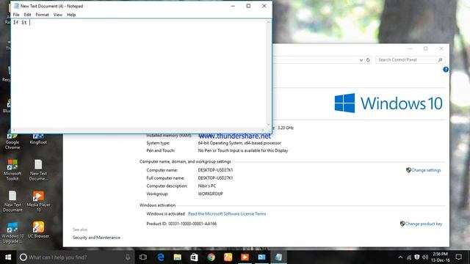Click the Notepad document icon in title bar
Image resolution: width=470 pixels, height=264 pixels.
[x=16, y=6]
